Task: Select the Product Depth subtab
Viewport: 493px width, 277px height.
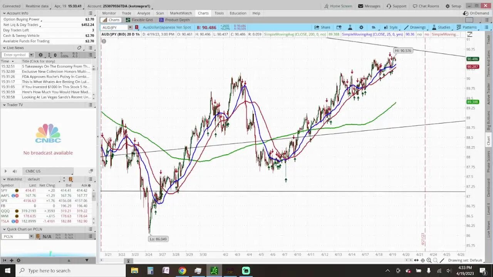Action: tap(174, 20)
